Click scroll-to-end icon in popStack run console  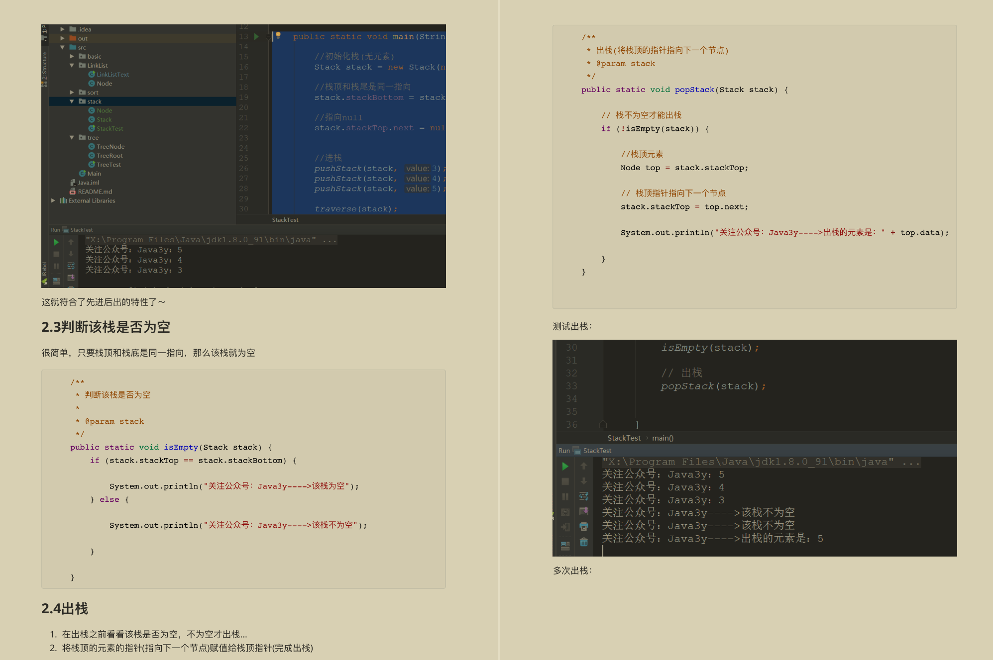pos(584,511)
